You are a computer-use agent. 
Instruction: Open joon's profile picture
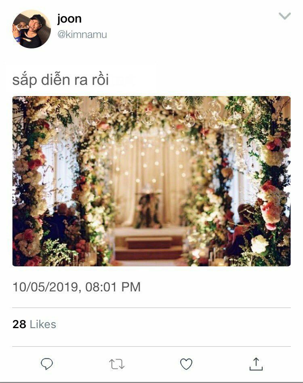(32, 29)
